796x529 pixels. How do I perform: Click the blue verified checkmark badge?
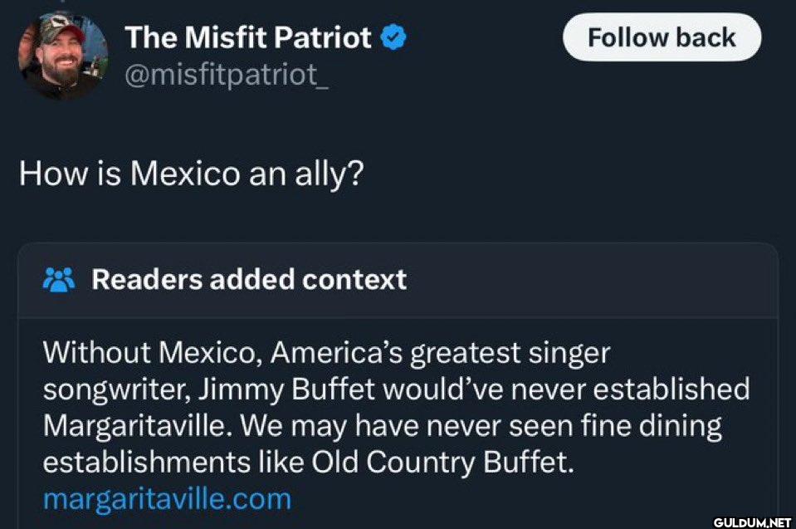coord(393,37)
